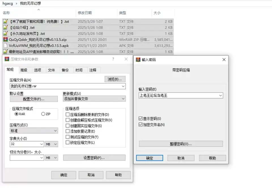Click the icon of 【来了就能下载和观看!纯免费!】.txt
Screen dimensions: 272x188
[x=6, y=21]
